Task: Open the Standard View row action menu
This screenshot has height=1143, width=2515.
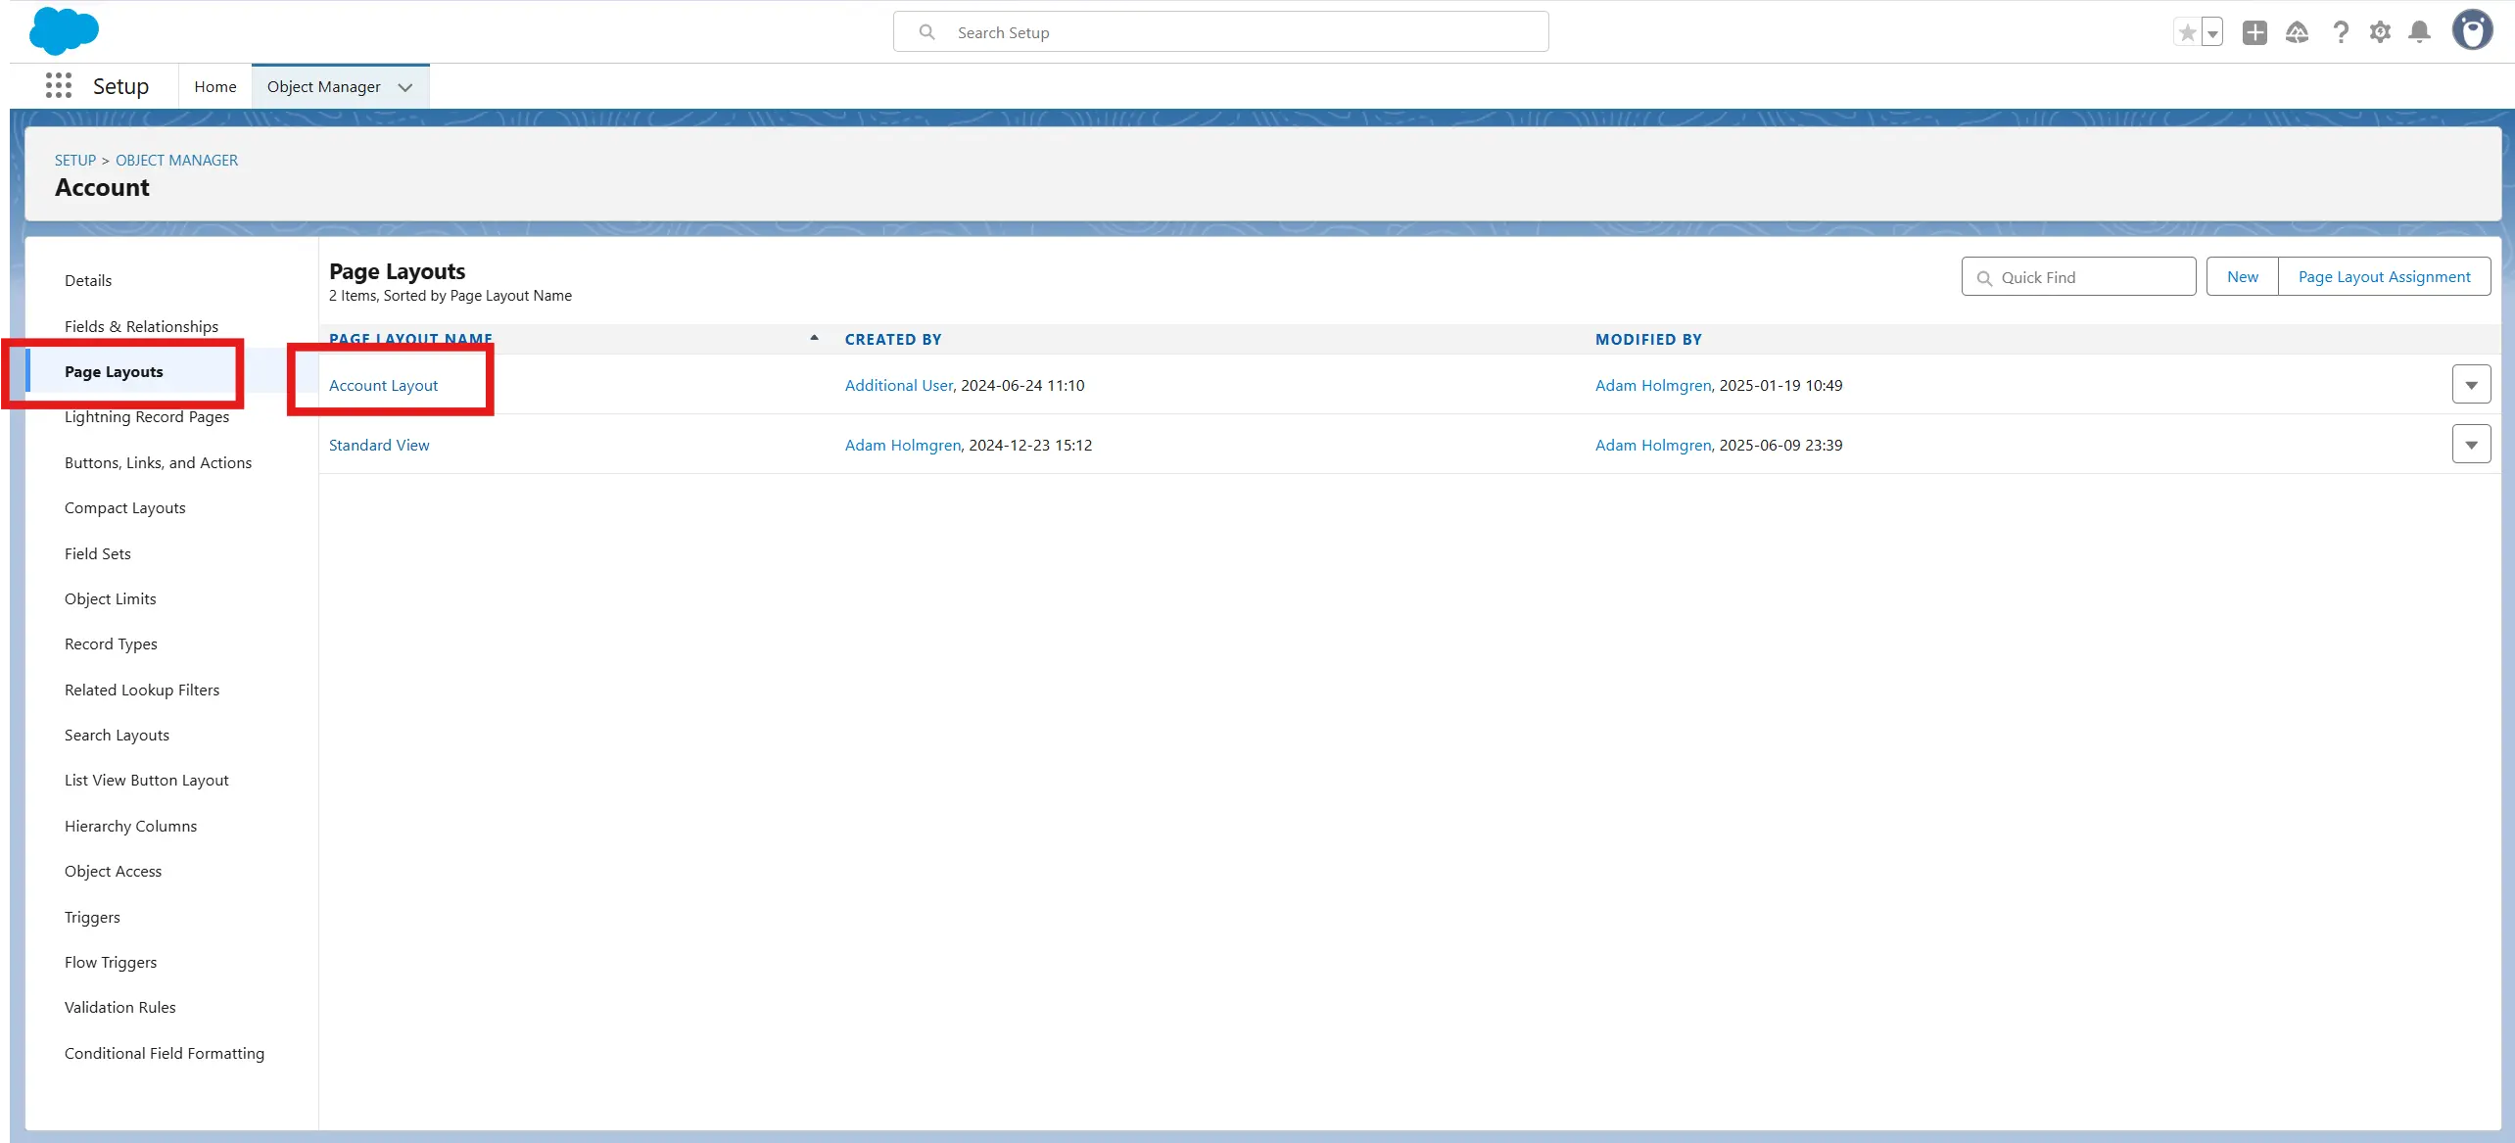Action: 2471,445
